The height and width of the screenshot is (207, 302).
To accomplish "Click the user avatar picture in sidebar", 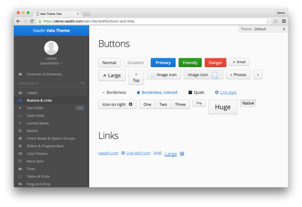I will [x=51, y=48].
